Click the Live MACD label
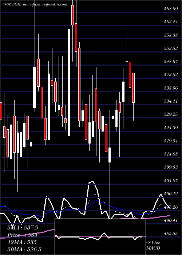Screen dimensions: 182x255 pos(153,246)
